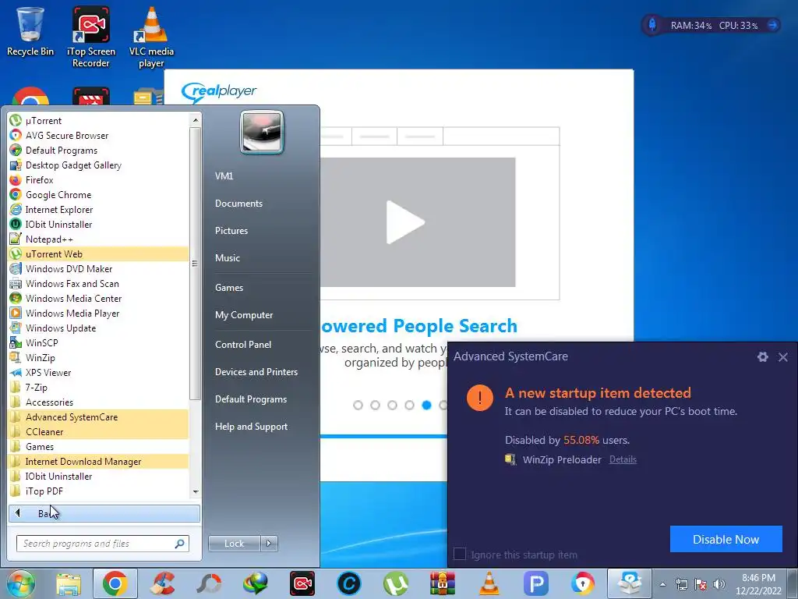Launch Windows Media Player
Viewport: 798px width, 599px height.
(98, 313)
